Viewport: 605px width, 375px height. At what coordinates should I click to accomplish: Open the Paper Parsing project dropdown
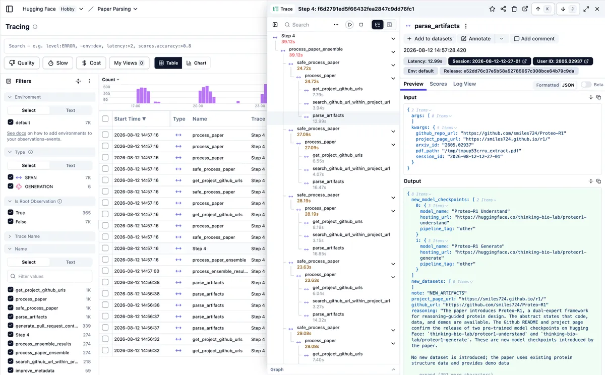[x=118, y=9]
